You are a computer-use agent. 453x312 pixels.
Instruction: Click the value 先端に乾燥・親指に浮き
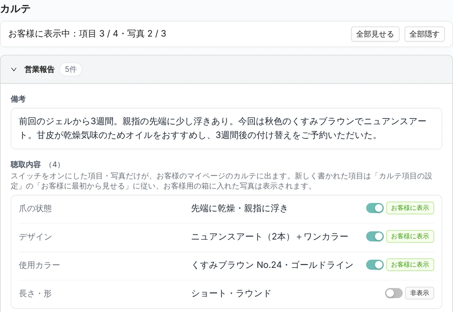[x=239, y=208]
